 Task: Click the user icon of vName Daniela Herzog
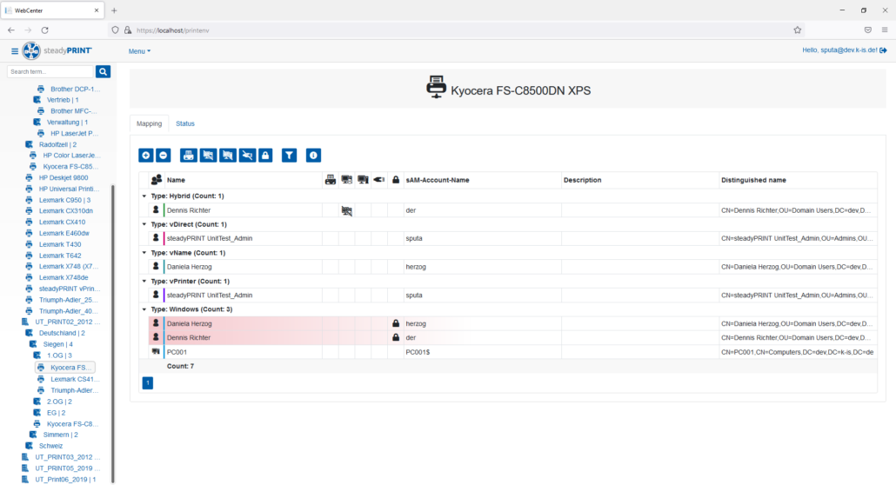[156, 267]
